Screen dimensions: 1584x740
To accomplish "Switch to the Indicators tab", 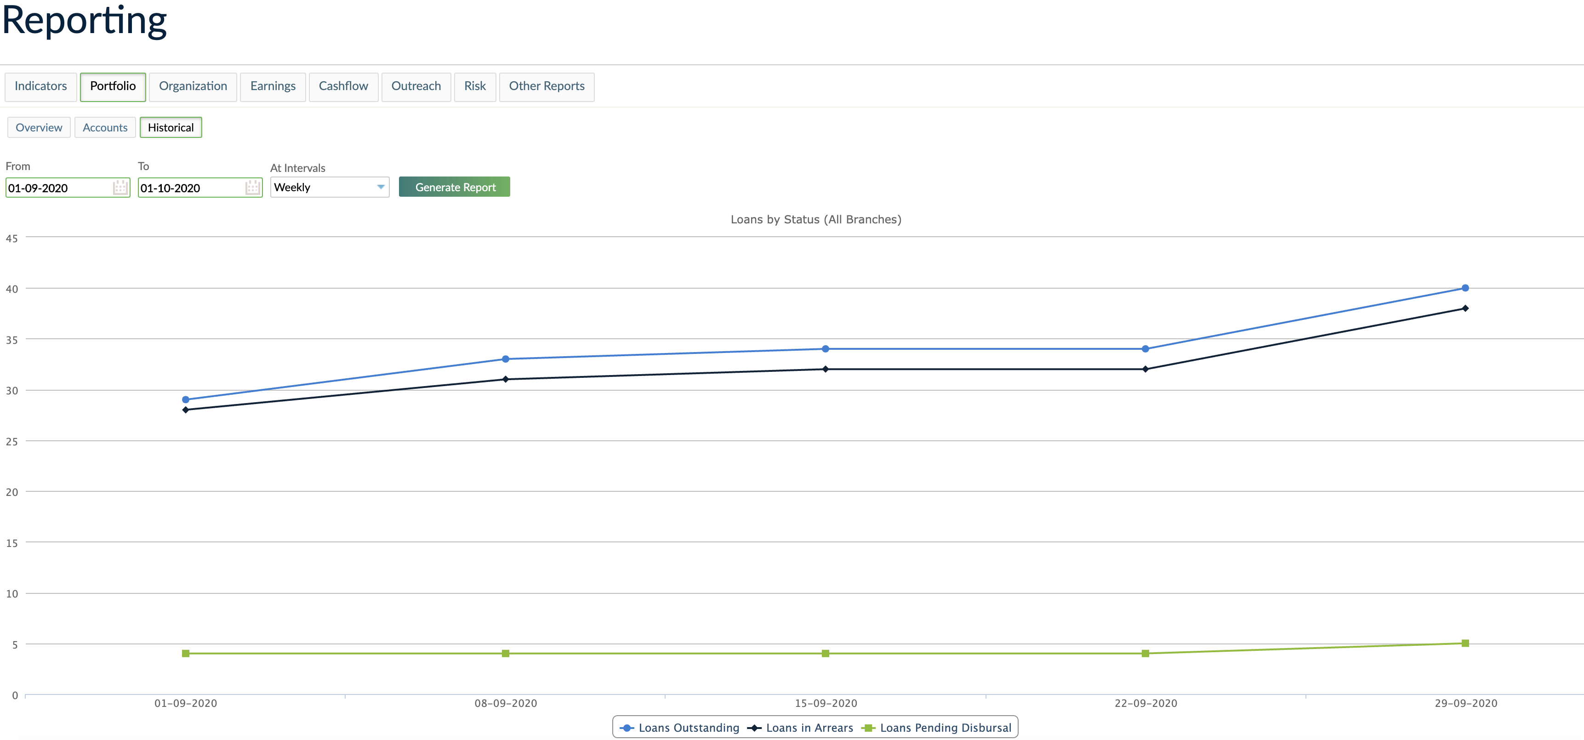I will 40,86.
